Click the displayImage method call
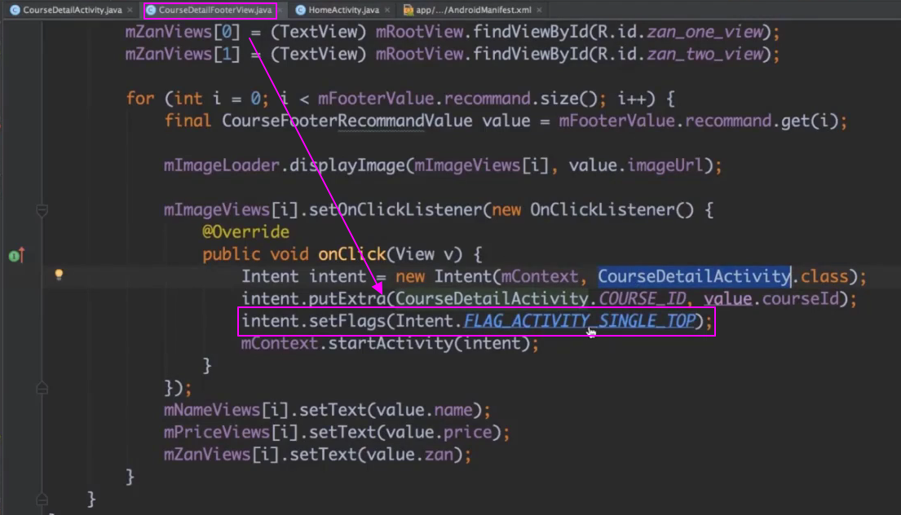Viewport: 901px width, 515px height. [x=347, y=165]
